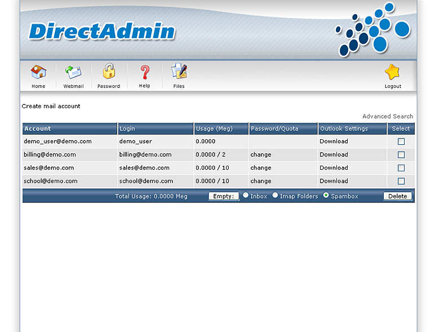Open the Password padlock icon
Image resolution: width=435 pixels, height=332 pixels.
(x=109, y=72)
